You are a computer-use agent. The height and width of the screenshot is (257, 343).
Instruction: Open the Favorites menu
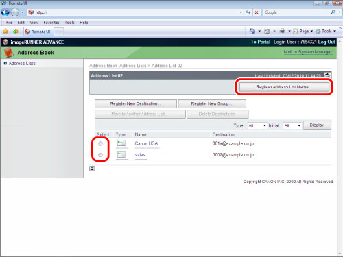pyautogui.click(x=51, y=23)
